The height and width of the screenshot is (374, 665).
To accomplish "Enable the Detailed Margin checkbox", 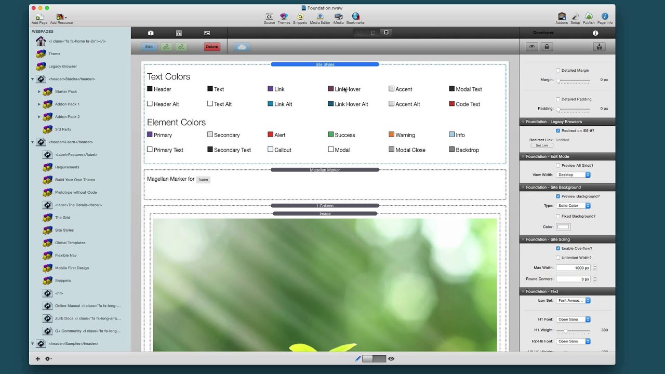I will pyautogui.click(x=558, y=70).
